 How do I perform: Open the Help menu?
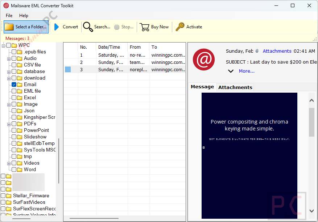tap(24, 16)
